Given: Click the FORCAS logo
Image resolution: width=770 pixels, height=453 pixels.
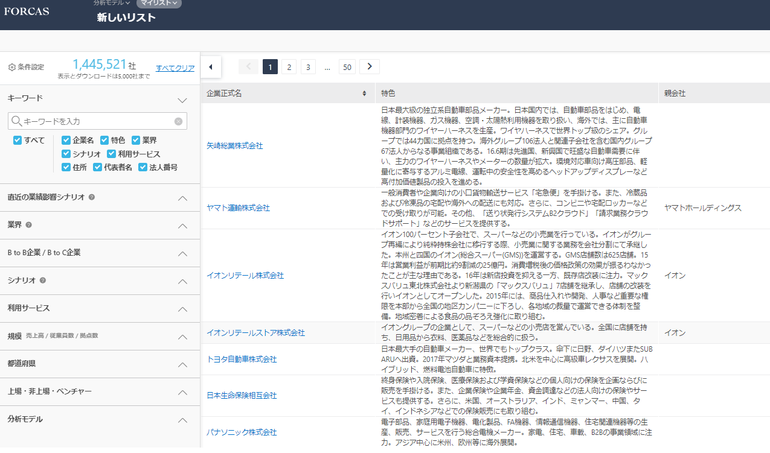Looking at the screenshot, I should (26, 11).
